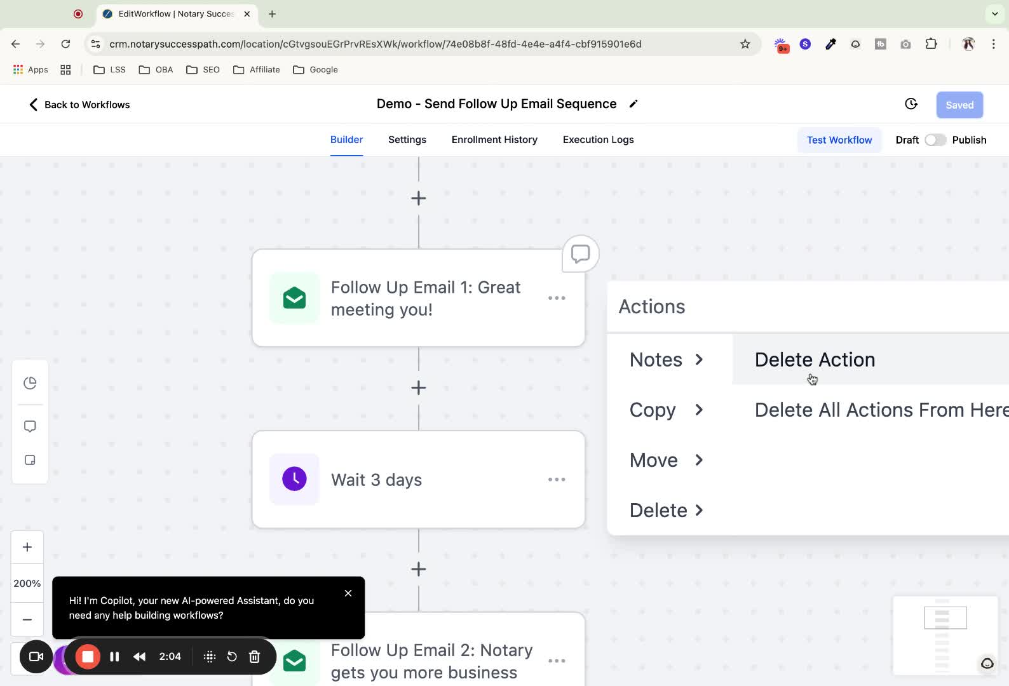The width and height of the screenshot is (1009, 686).
Task: Click the 200% zoom level label
Action: [27, 583]
